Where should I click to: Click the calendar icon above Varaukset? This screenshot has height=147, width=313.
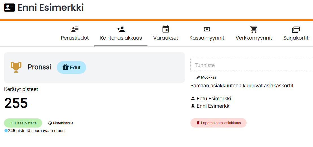[166, 29]
